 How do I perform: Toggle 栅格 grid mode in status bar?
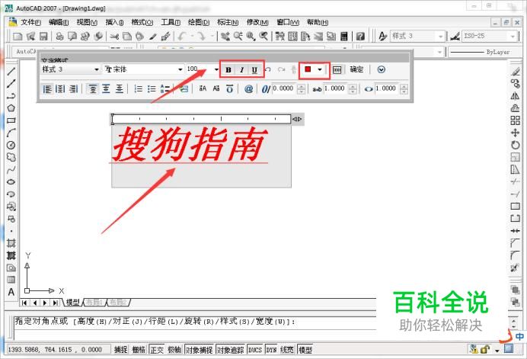[138, 350]
